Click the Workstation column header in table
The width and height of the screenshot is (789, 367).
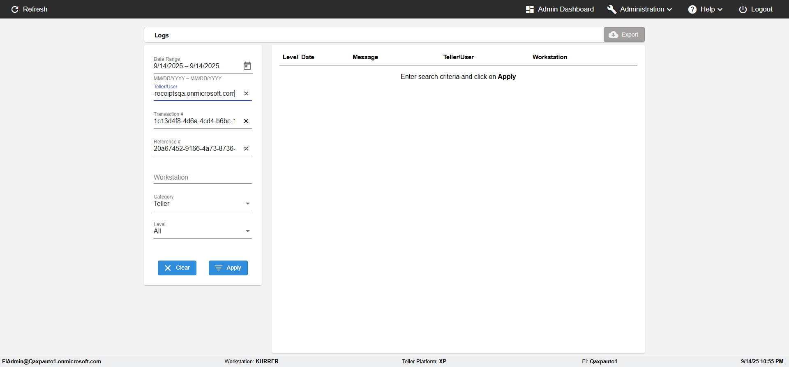[550, 57]
